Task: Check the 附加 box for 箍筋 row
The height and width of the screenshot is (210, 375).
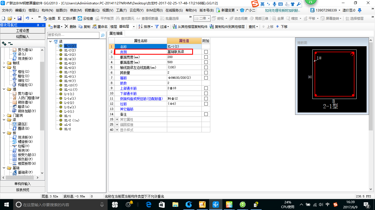Action: click(206, 78)
